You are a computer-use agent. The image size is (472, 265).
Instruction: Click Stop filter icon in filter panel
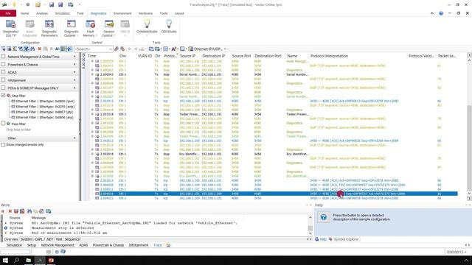[9, 95]
